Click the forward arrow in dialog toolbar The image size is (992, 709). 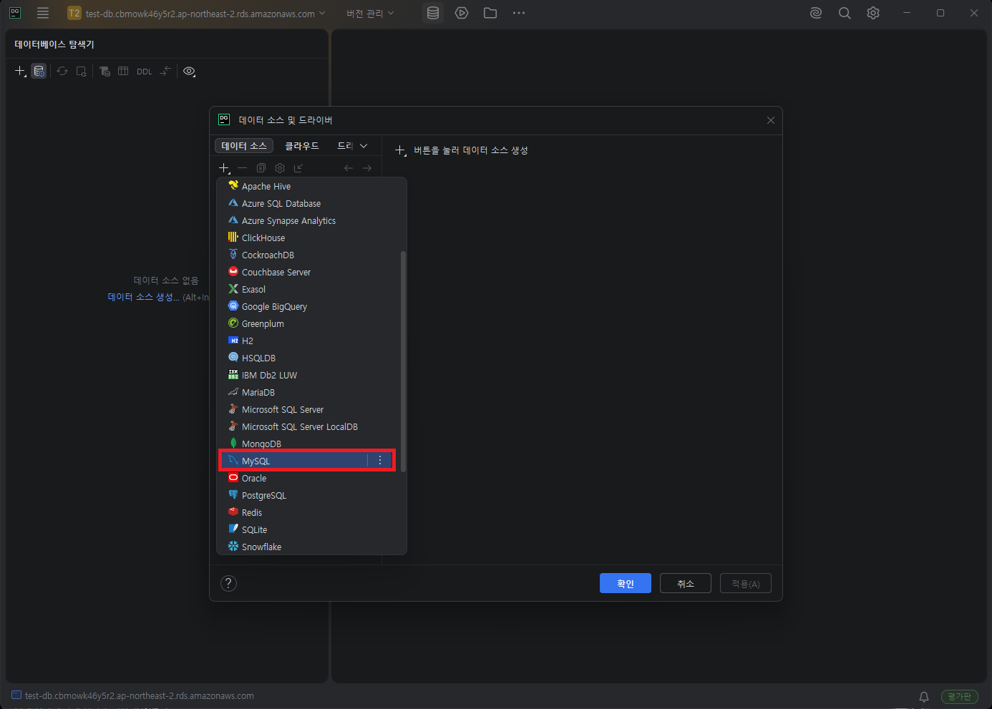coord(367,168)
